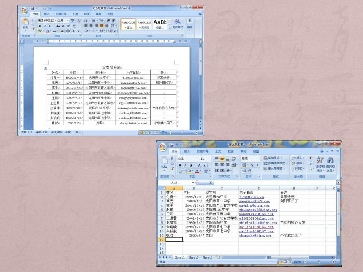Apply Format Painter in Word

click(33, 29)
